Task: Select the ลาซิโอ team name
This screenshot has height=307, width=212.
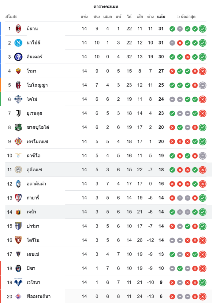Action: [33, 156]
